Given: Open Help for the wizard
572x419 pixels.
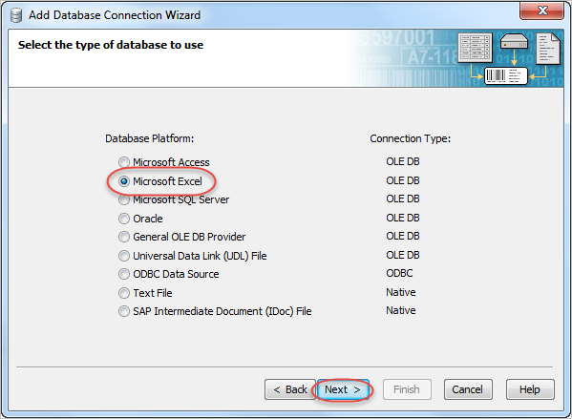Looking at the screenshot, I should pos(530,389).
